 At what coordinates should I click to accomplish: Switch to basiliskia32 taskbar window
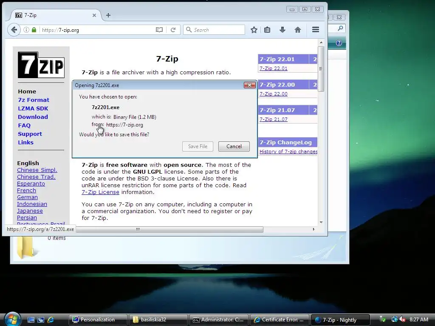point(158,320)
